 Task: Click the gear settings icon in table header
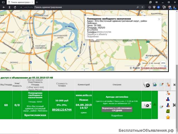147,85
